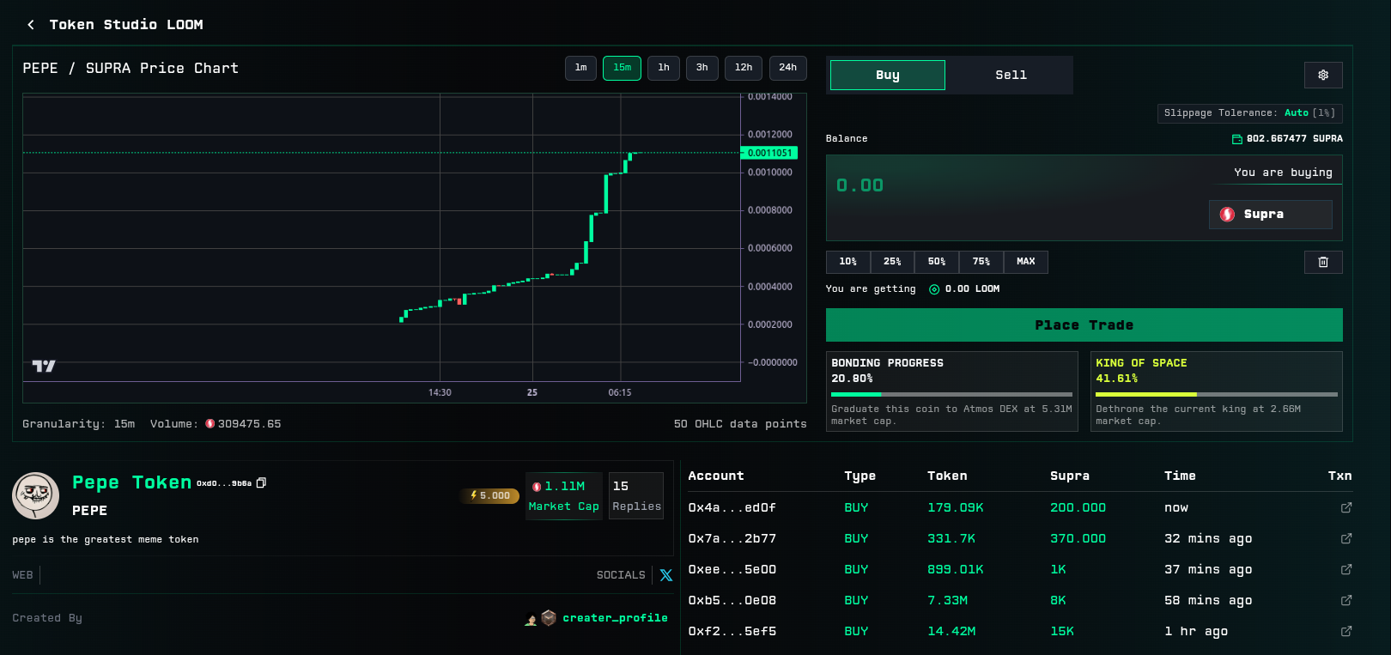Select the Buy tab

click(x=888, y=75)
